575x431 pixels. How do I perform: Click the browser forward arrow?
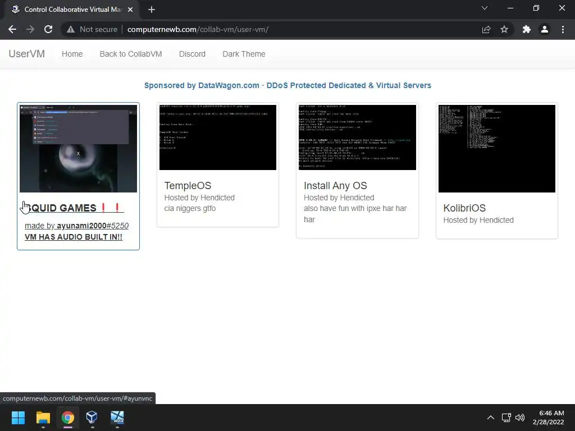coord(30,29)
